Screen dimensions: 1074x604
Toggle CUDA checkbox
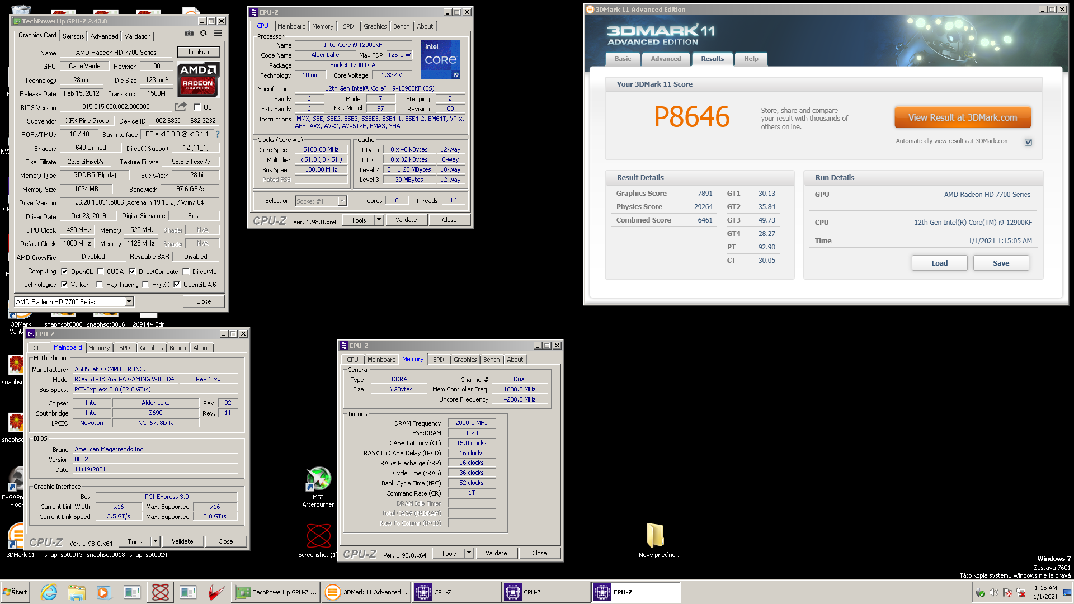100,271
